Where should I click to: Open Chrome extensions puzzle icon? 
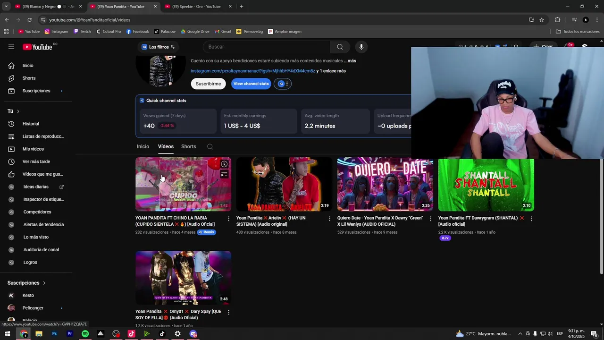click(x=557, y=20)
